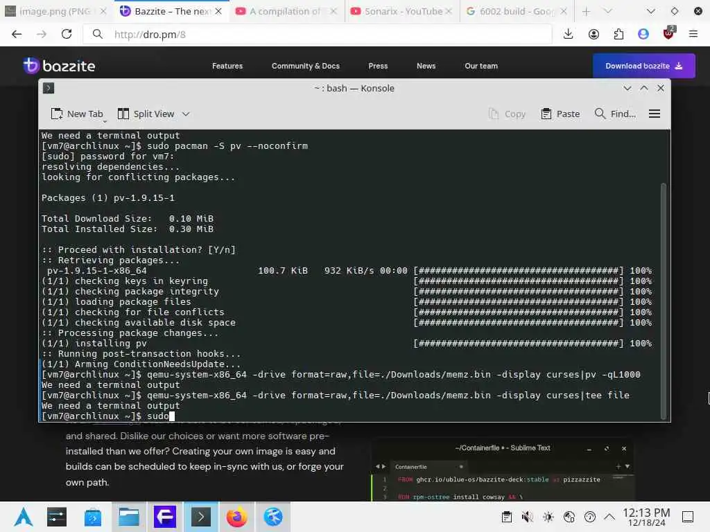This screenshot has height=532, width=710.
Task: Expand hidden system tray icons
Action: 609,517
